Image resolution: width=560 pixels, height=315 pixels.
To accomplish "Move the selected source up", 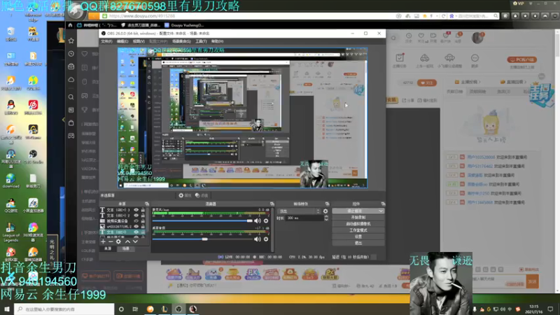I will point(127,241).
